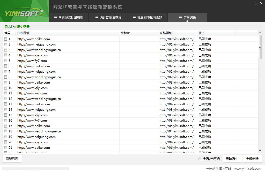265x172 pixels.
Task: Click row 13 referrer http://04.yimisoft.com/
Action: [176, 104]
